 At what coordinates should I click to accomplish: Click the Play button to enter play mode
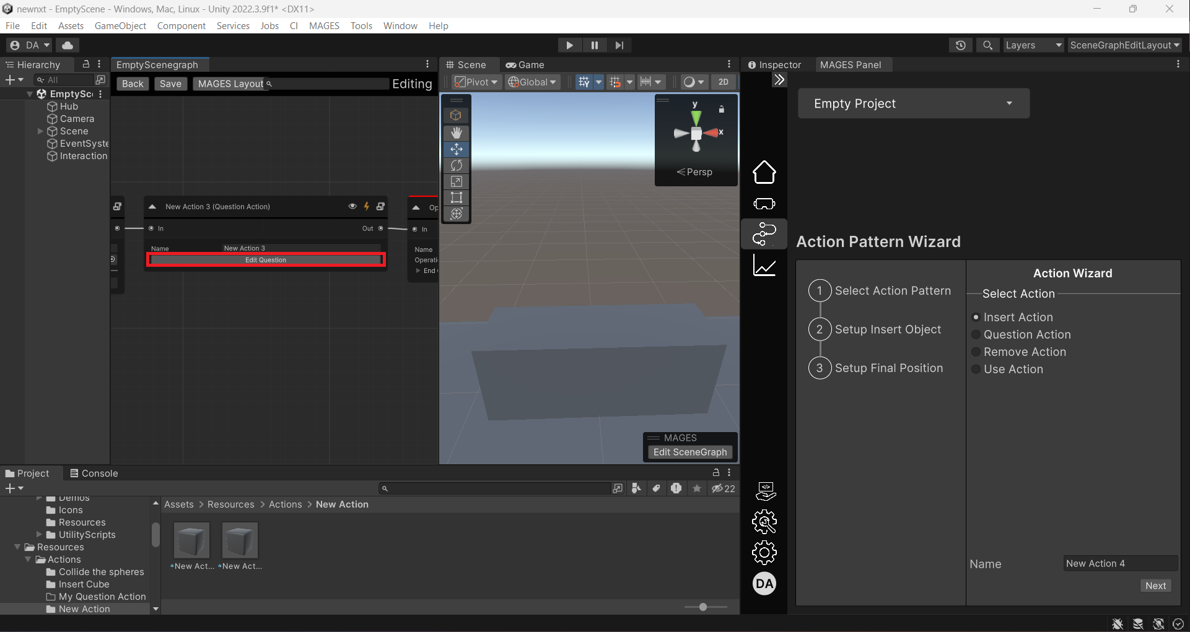click(569, 45)
